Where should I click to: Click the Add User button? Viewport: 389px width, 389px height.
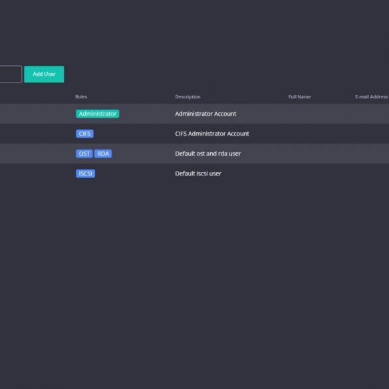click(44, 74)
